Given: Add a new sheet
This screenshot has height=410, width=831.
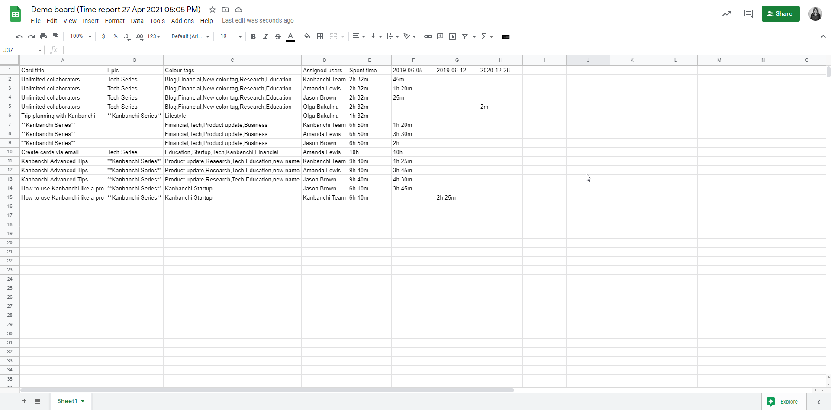Looking at the screenshot, I should [24, 401].
